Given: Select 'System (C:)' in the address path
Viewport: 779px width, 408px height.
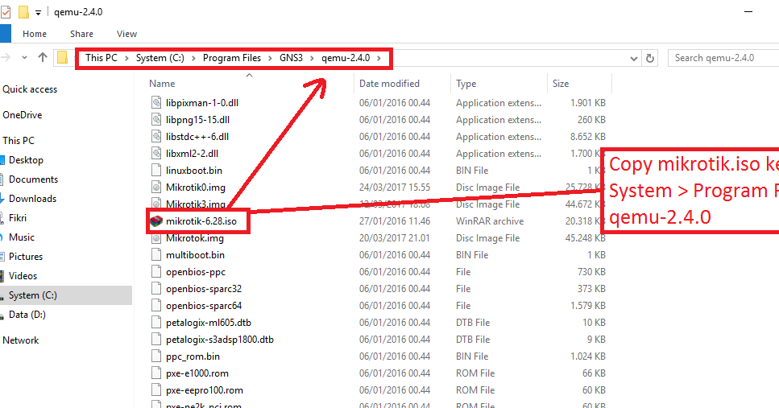Looking at the screenshot, I should [160, 58].
